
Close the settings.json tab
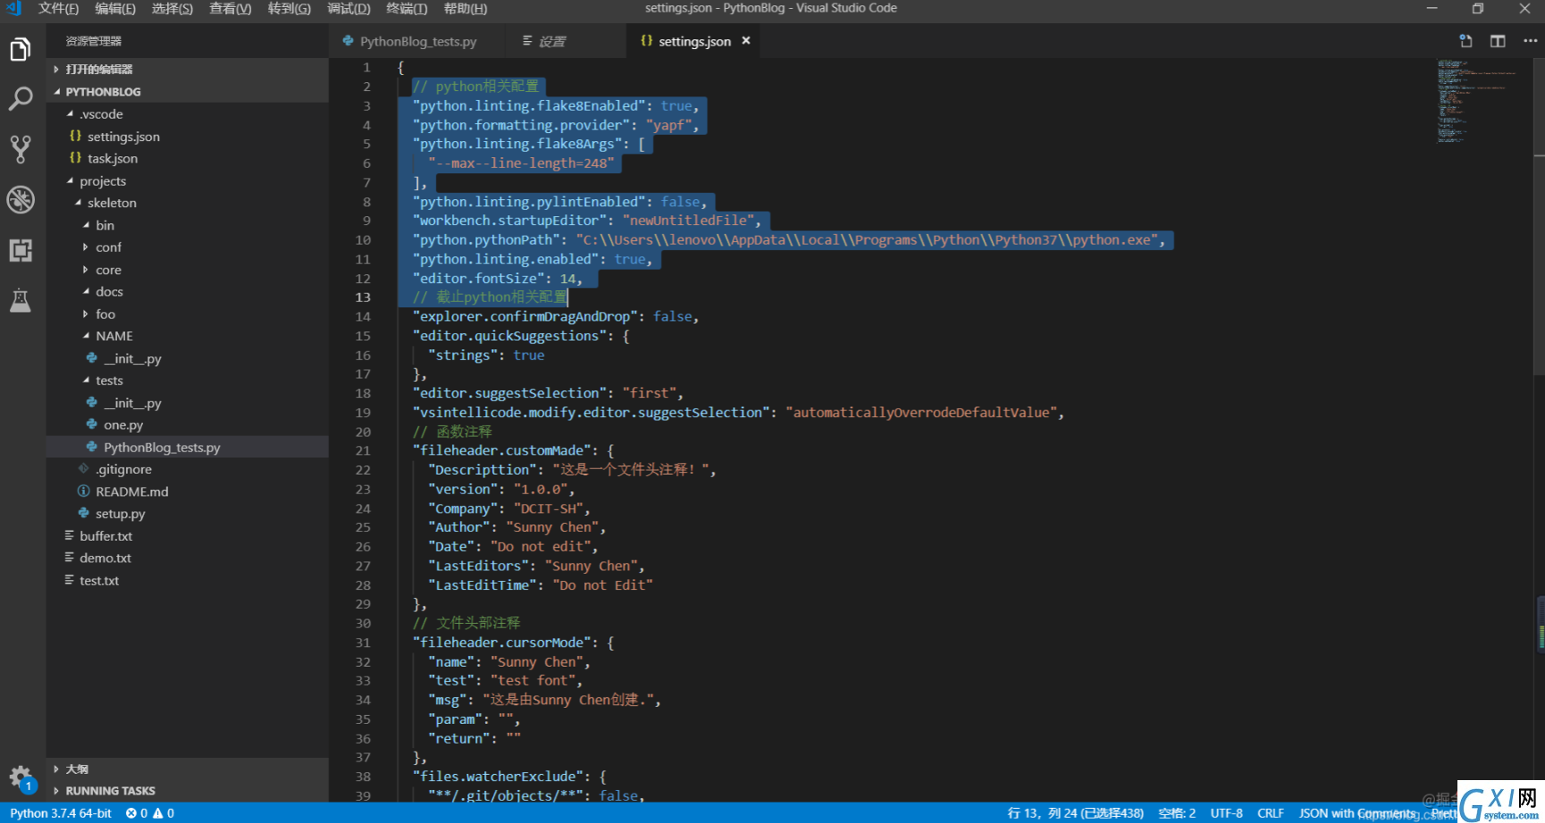(x=746, y=41)
